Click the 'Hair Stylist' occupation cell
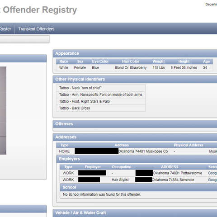The height and width of the screenshot is (217, 217). (120, 180)
